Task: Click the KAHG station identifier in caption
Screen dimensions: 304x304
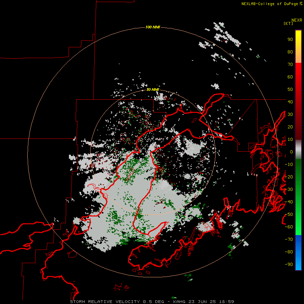Action: click(180, 302)
